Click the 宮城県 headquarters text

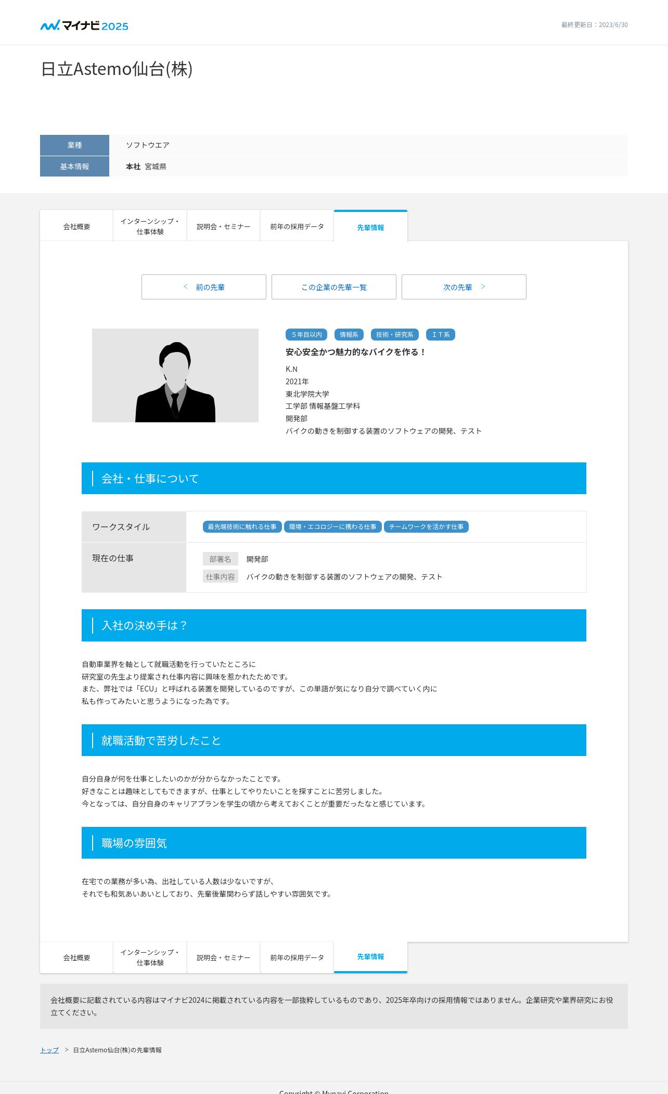pos(156,167)
